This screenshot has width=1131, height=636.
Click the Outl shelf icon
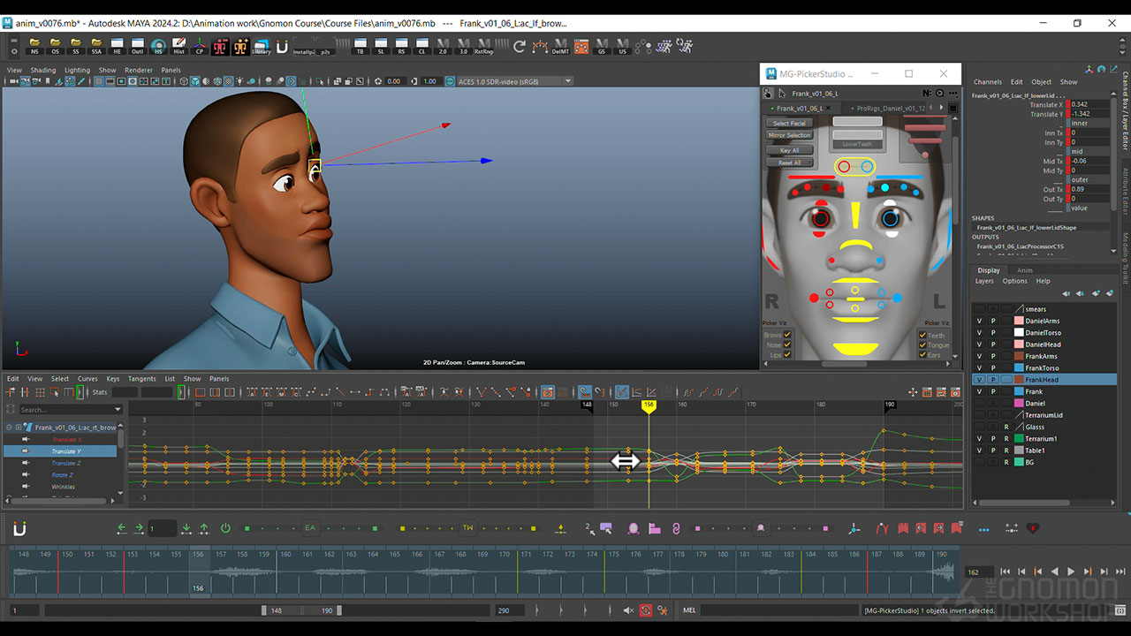[x=137, y=47]
